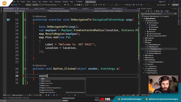Click the Sign in link
This screenshot has height=102, width=181.
(x=161, y=2)
